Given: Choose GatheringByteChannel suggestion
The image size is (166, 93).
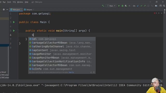Looking at the screenshot, I should [62, 47].
